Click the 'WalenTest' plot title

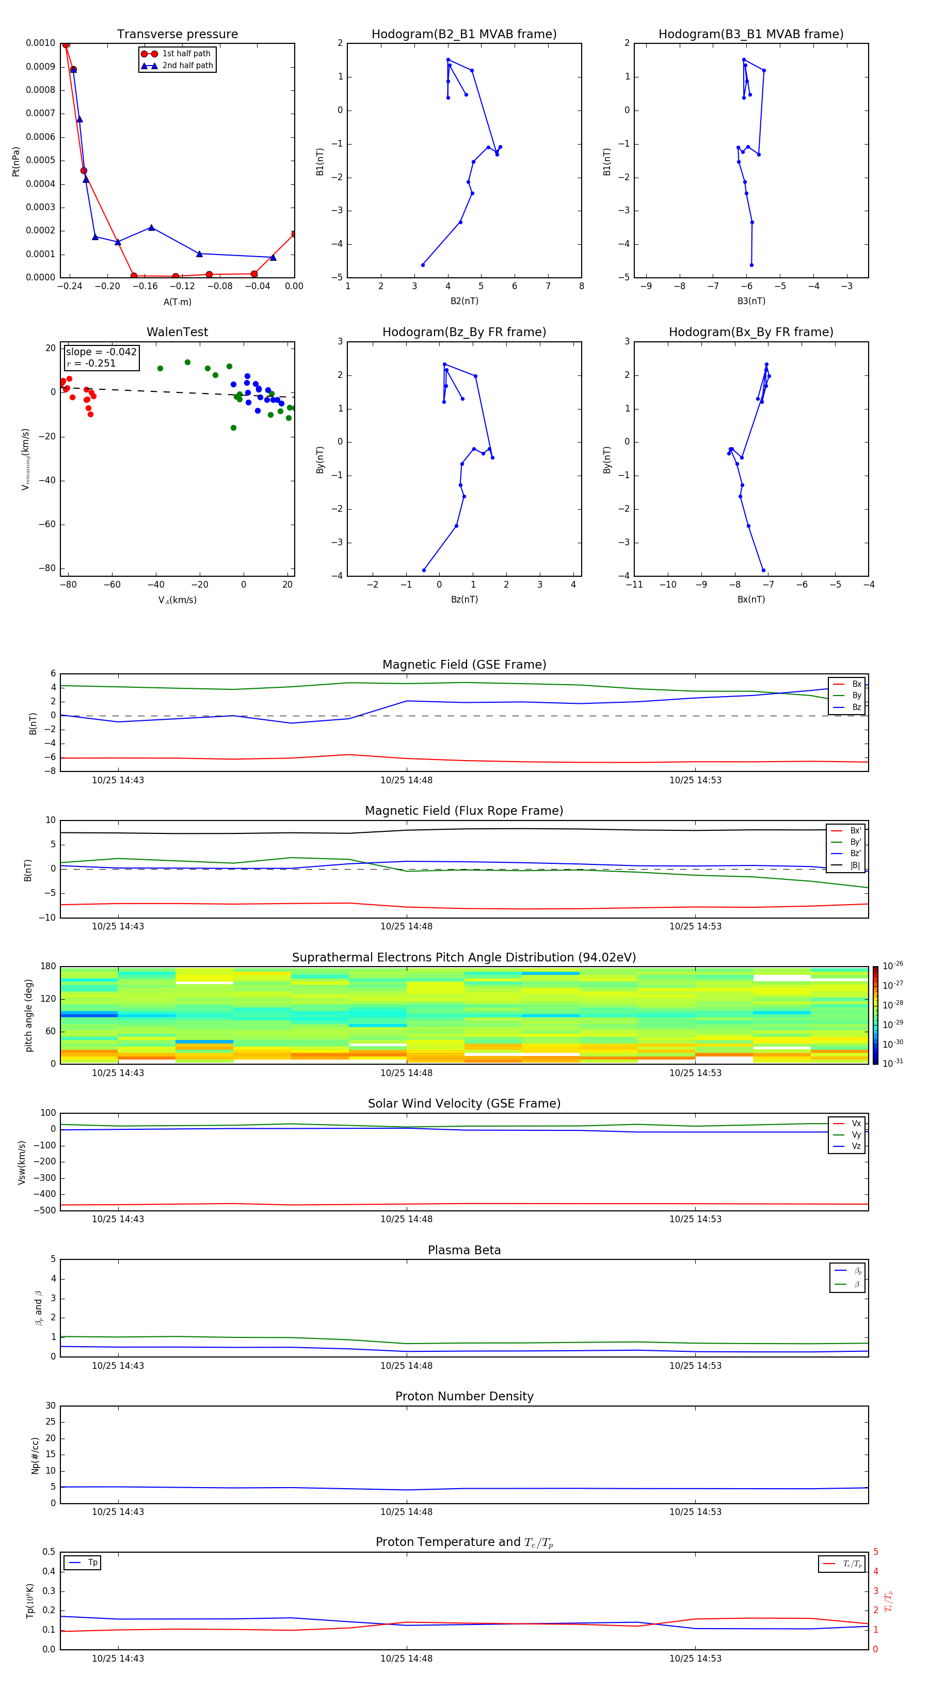177,332
